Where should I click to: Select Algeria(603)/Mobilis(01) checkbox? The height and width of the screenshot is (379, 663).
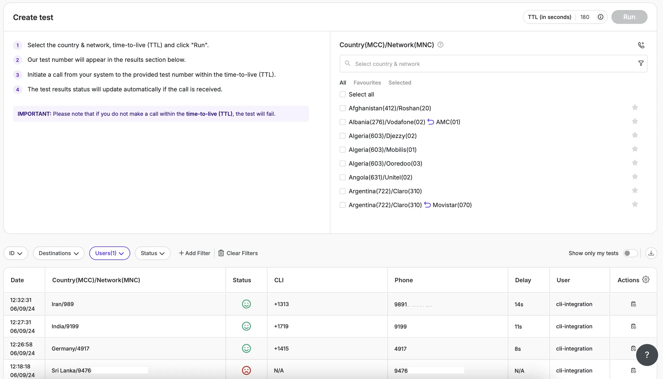343,150
